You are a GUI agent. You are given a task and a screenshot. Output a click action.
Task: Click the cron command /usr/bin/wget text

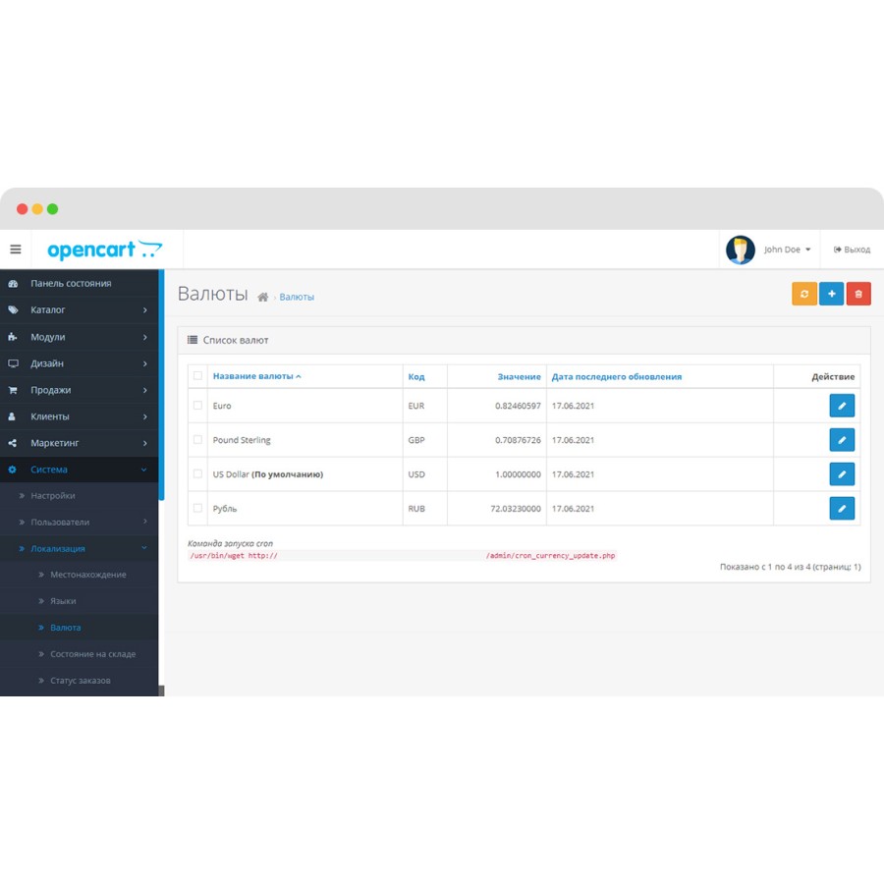pyautogui.click(x=234, y=556)
